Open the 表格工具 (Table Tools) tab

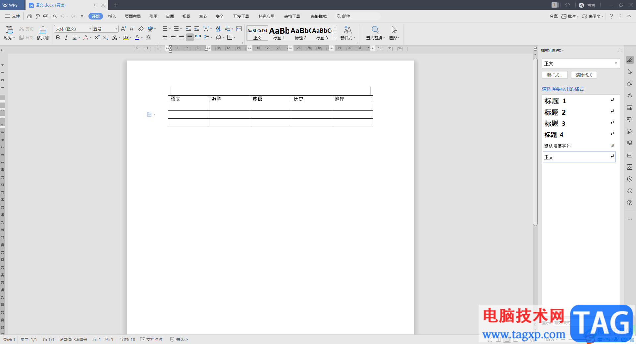[x=292, y=16]
